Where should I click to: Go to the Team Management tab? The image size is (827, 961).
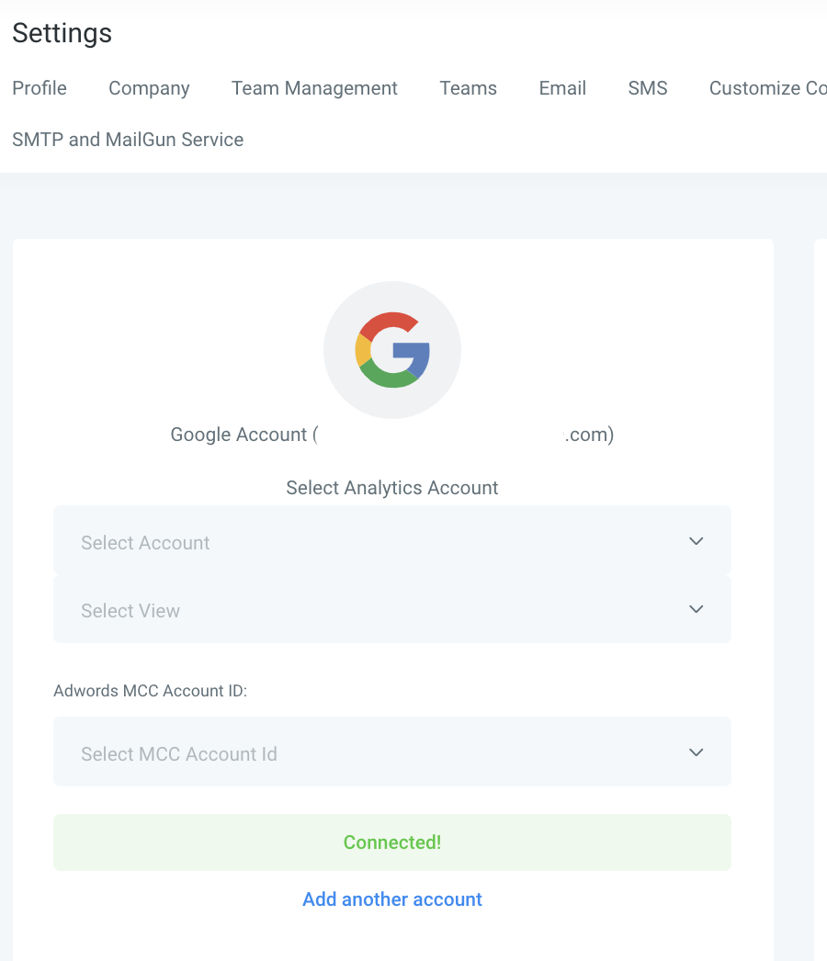tap(314, 88)
